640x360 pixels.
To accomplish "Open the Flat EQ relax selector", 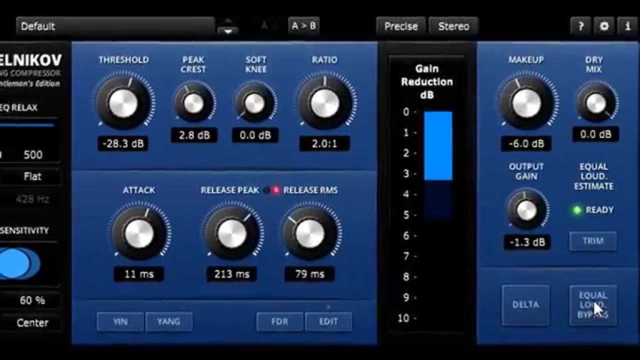I will (x=31, y=176).
